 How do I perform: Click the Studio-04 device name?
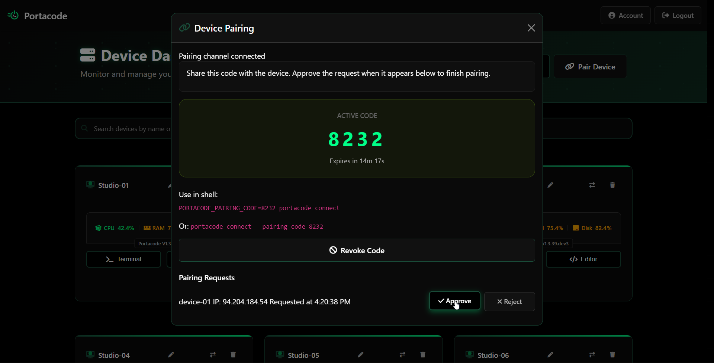pyautogui.click(x=114, y=355)
